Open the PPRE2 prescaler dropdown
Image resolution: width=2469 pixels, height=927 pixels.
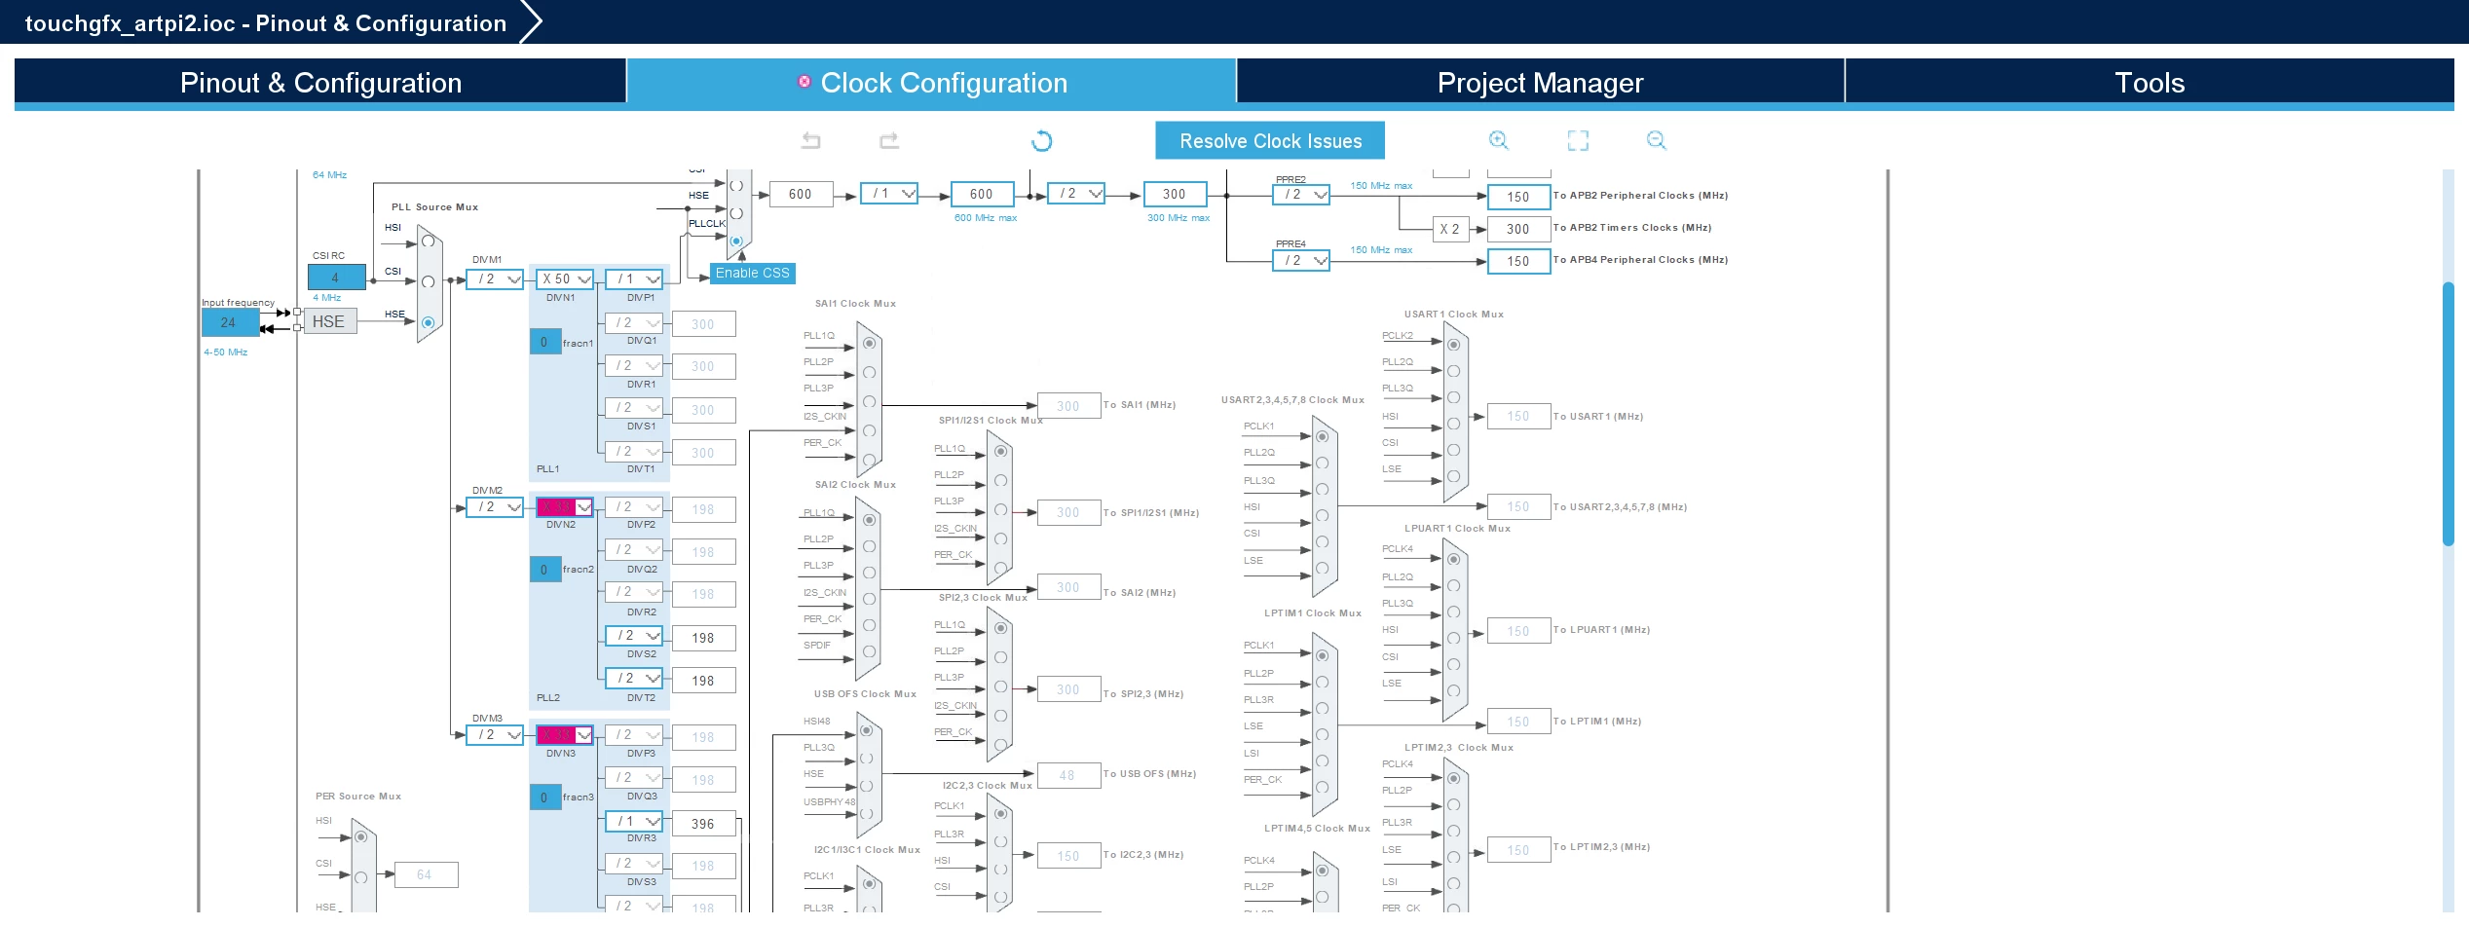point(1301,195)
